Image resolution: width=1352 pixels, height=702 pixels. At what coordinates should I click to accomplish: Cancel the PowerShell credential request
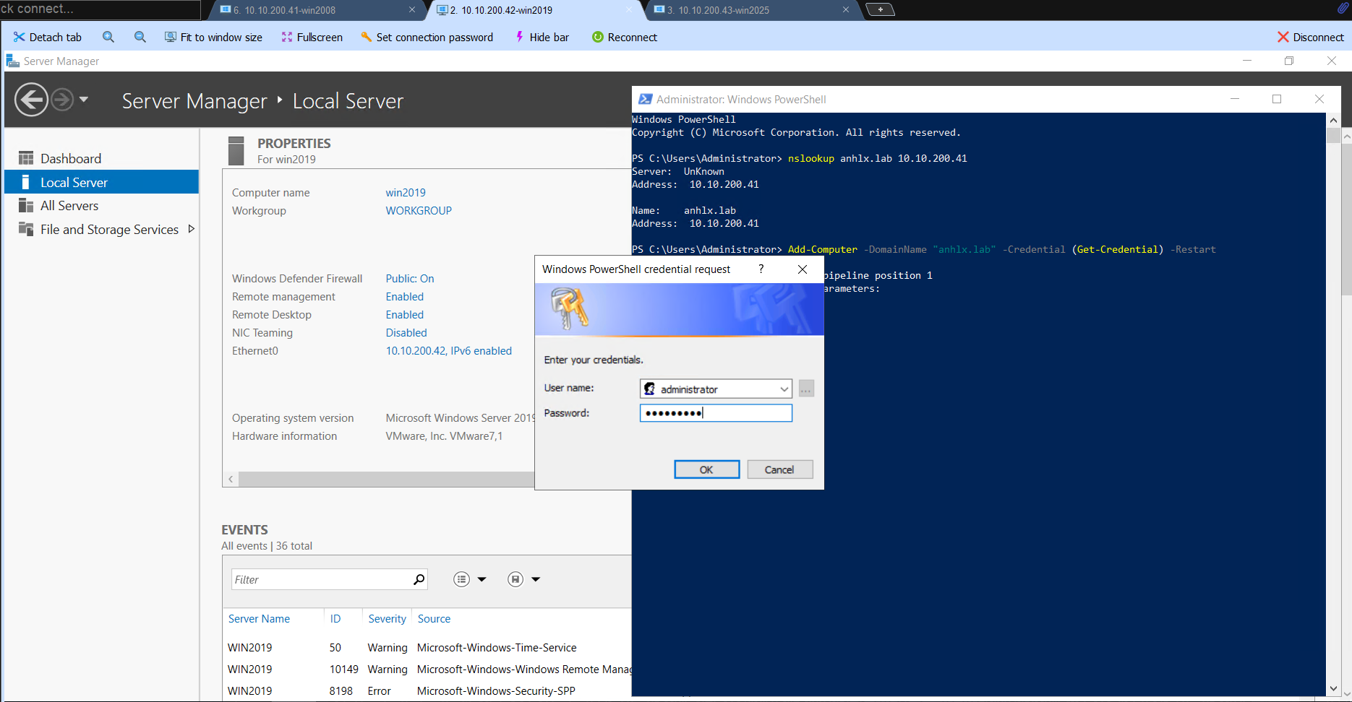[x=779, y=469]
